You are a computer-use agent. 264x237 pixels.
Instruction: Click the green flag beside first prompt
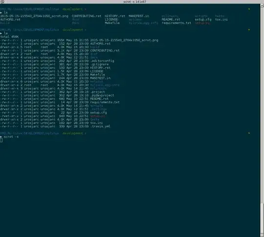coord(249,9)
